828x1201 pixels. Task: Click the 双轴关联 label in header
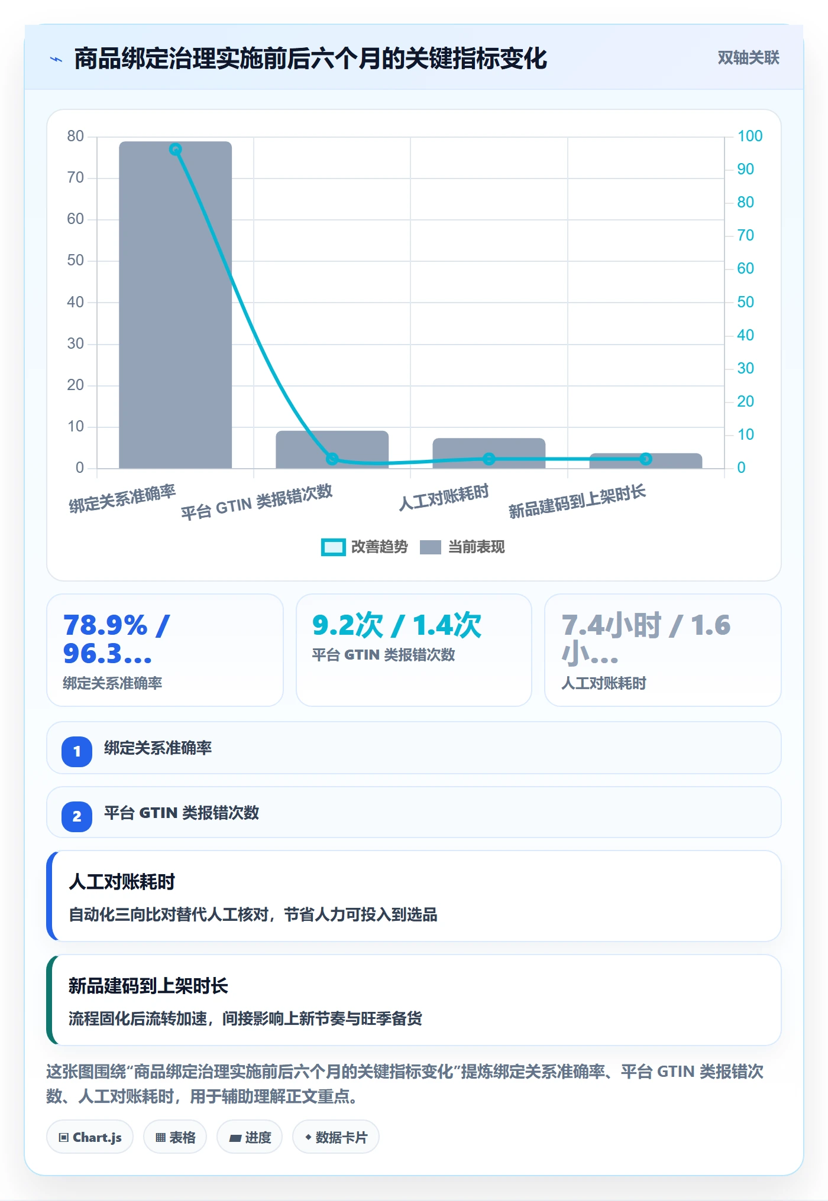748,58
